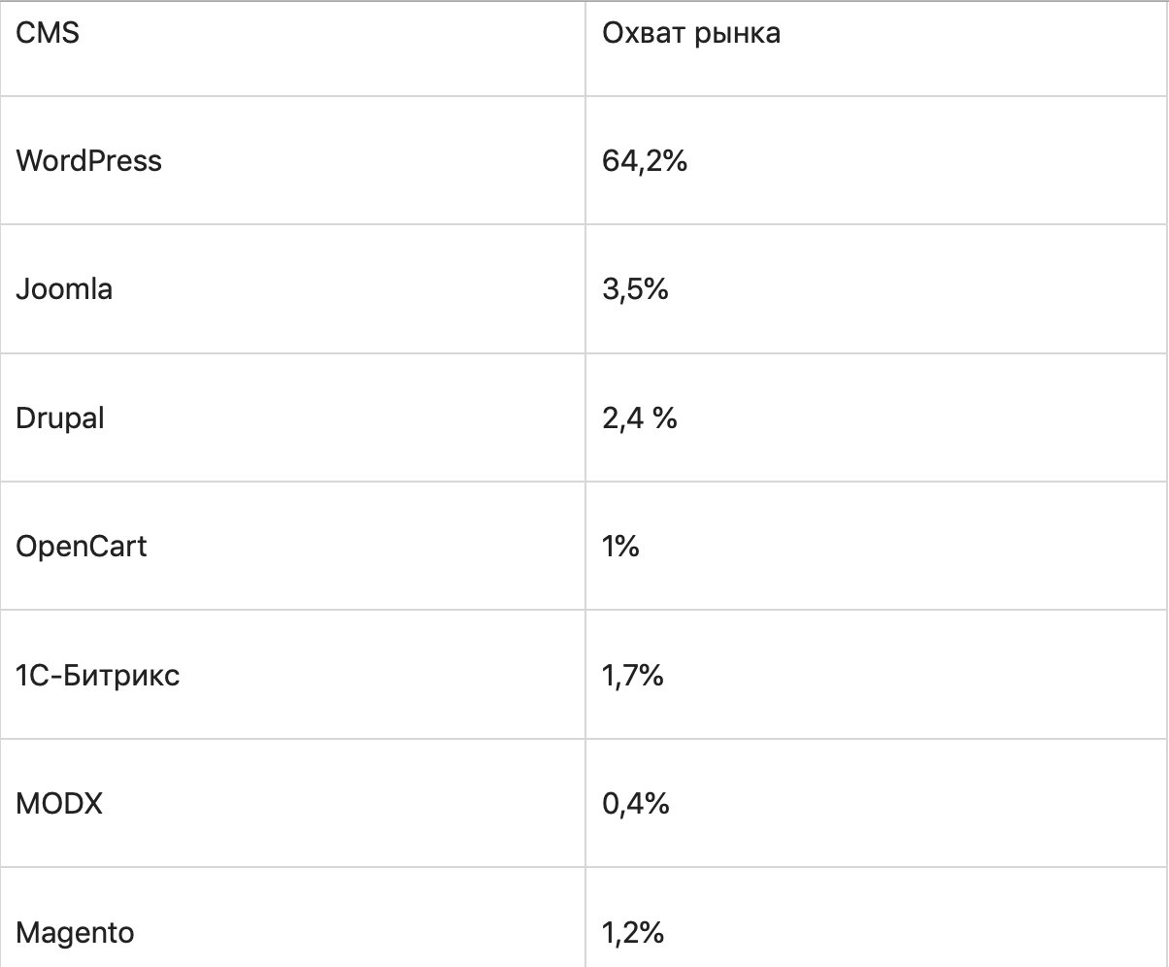Click the 1,2% value for Magento

coord(633,933)
